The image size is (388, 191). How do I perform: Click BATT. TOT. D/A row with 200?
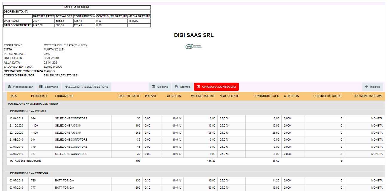click(x=196, y=188)
